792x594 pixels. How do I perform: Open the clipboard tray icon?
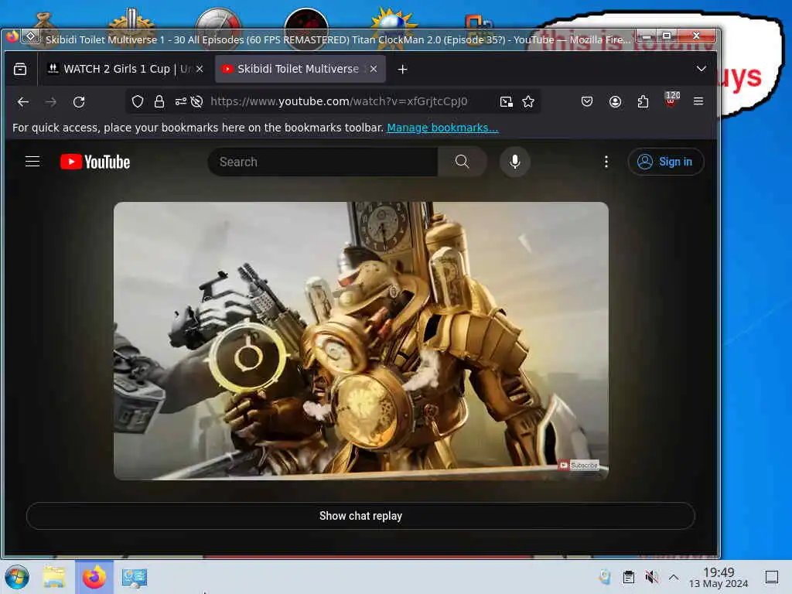(x=628, y=577)
